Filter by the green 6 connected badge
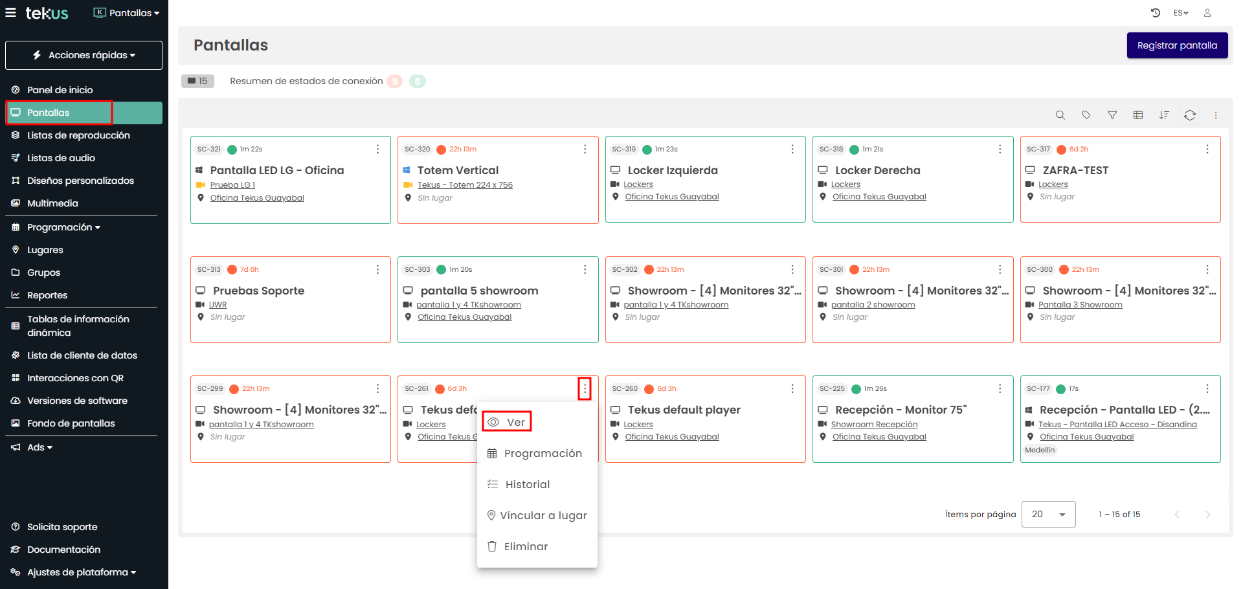Screen dimensions: 1243x589 pyautogui.click(x=418, y=82)
